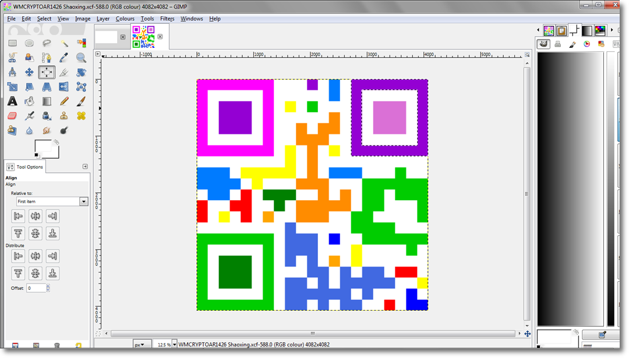Click the Offset spin arrows
The image size is (629, 358).
pyautogui.click(x=48, y=288)
